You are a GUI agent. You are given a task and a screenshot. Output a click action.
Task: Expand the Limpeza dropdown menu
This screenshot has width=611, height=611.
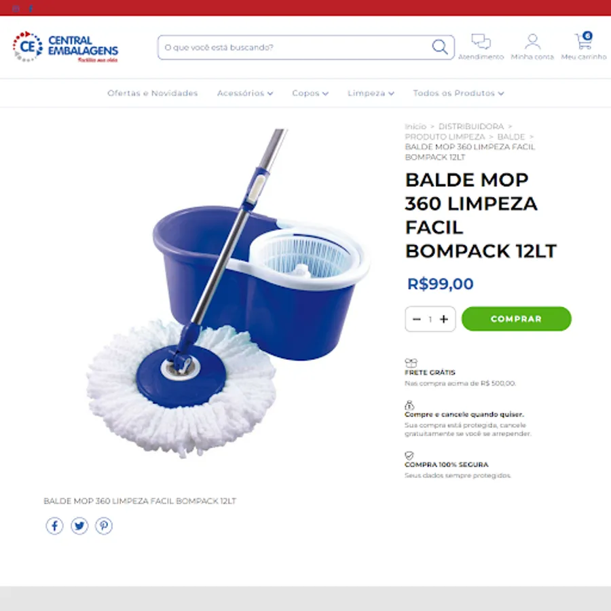pyautogui.click(x=371, y=93)
